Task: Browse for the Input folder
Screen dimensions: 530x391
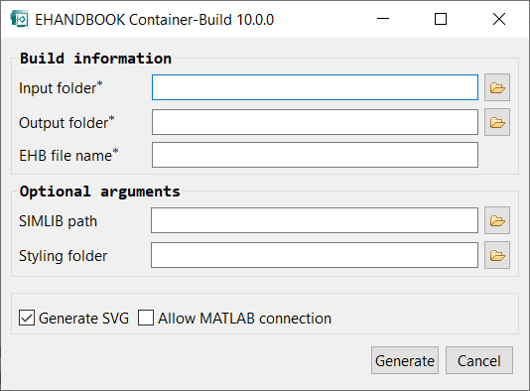Action: click(x=497, y=87)
